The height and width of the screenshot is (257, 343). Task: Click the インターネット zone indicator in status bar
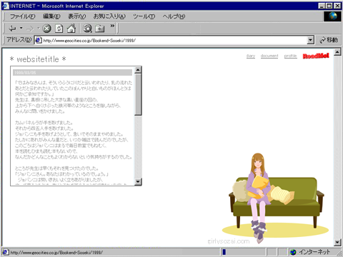coord(311,252)
